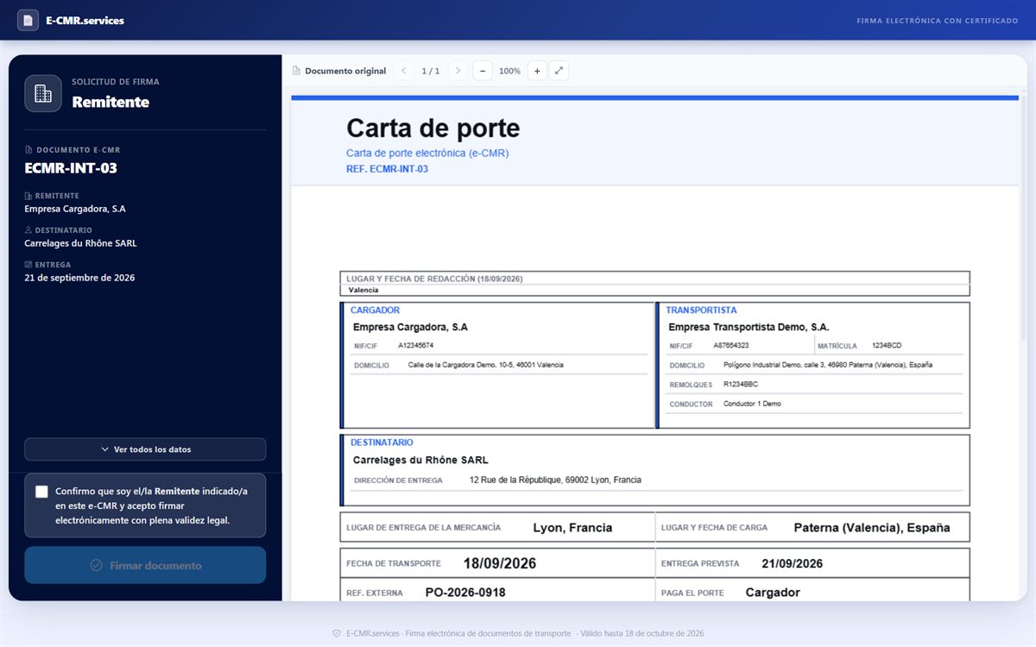This screenshot has height=647, width=1036.
Task: Click the 1 / 1 page indicator
Action: [x=431, y=71]
